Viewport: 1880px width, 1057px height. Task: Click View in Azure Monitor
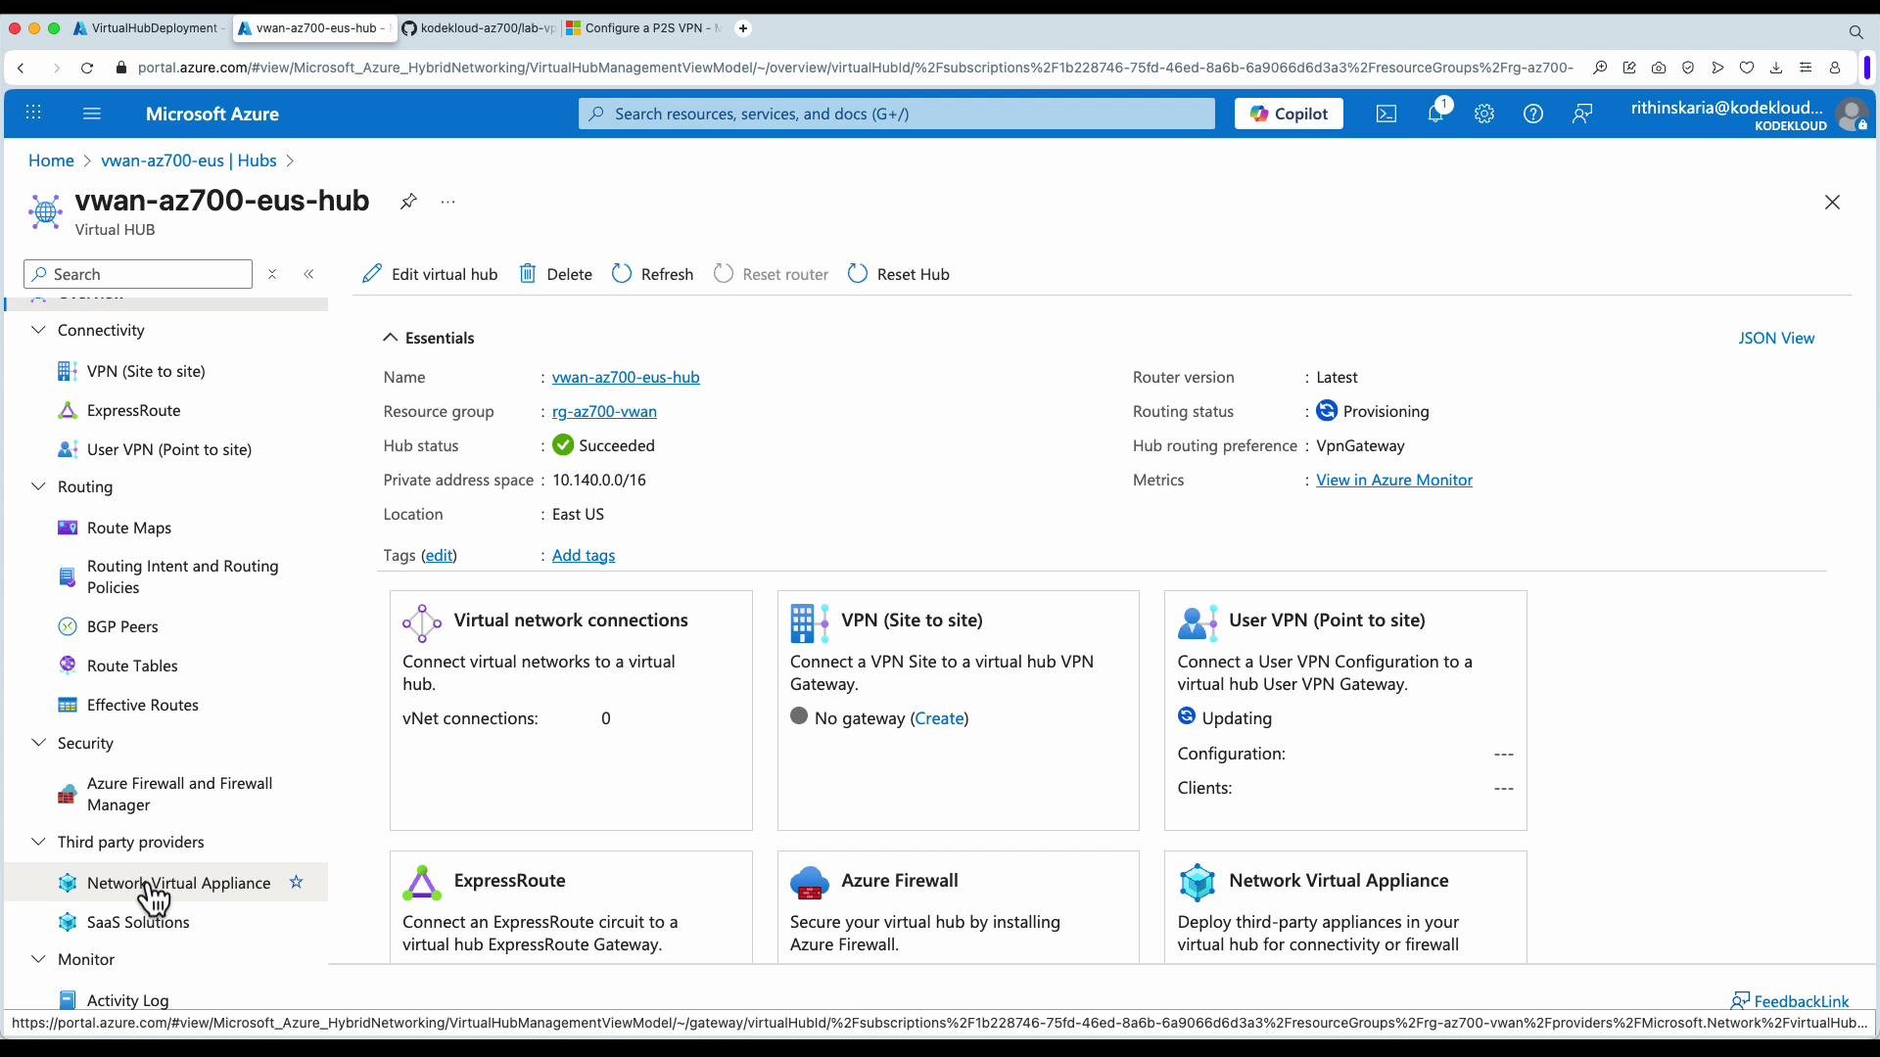pyautogui.click(x=1394, y=480)
